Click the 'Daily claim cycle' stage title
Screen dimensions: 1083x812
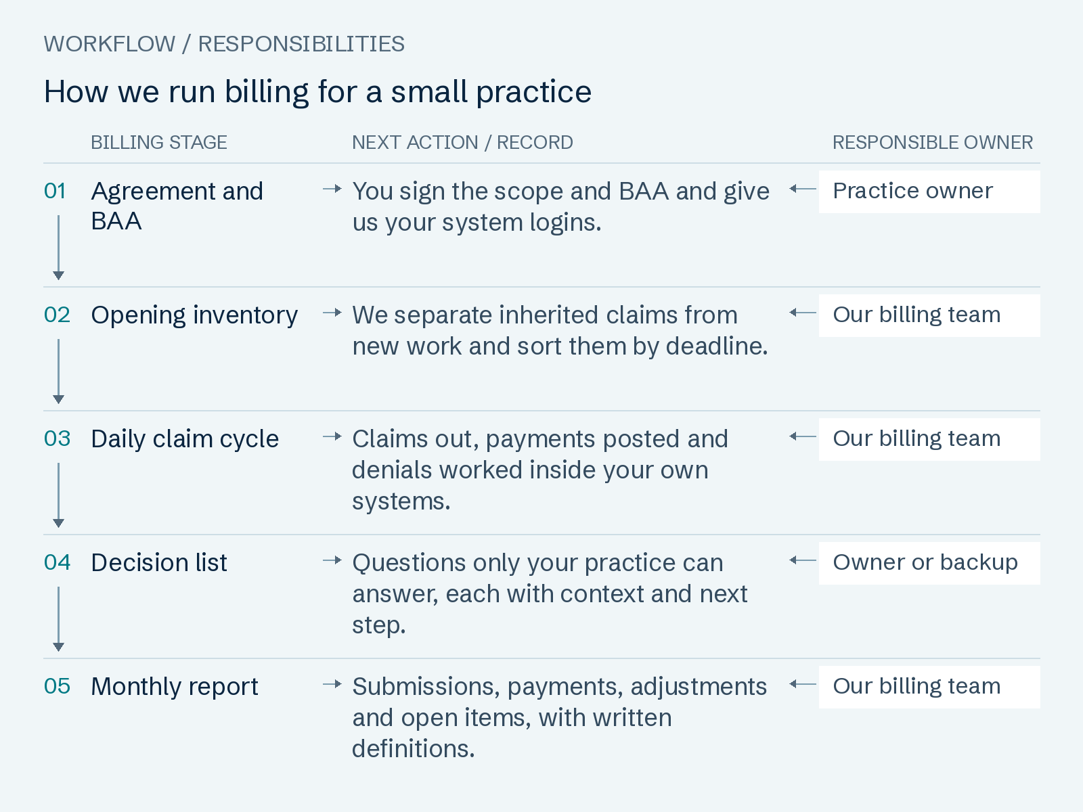pyautogui.click(x=185, y=439)
